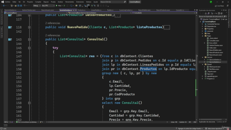Image resolution: width=231 pixels, height=130 pixels.
Task: Click the split editor plus icon
Action: [x=196, y=13]
